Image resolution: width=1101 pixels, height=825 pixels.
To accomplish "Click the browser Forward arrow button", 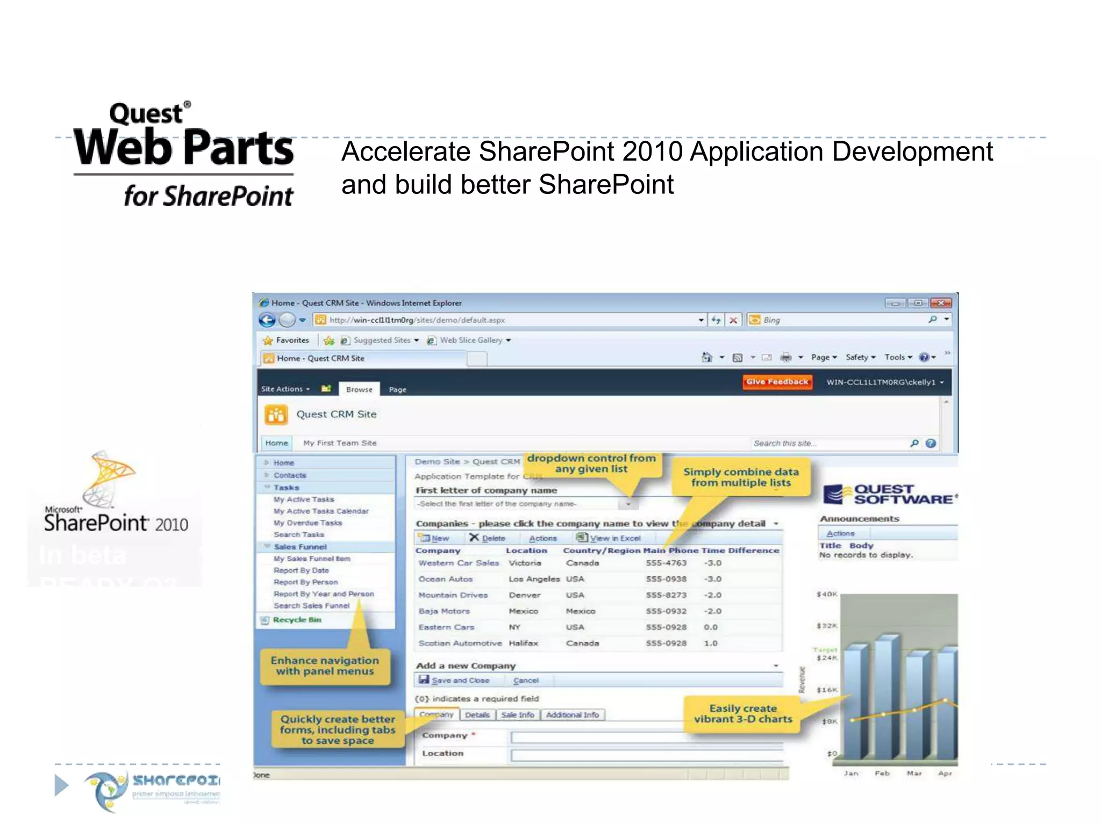I will point(288,320).
